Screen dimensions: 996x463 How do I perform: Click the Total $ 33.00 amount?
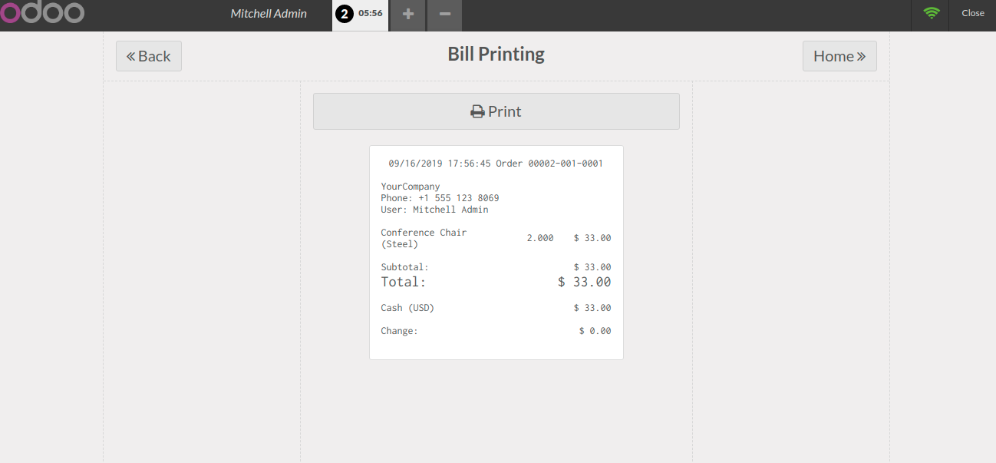coord(584,282)
